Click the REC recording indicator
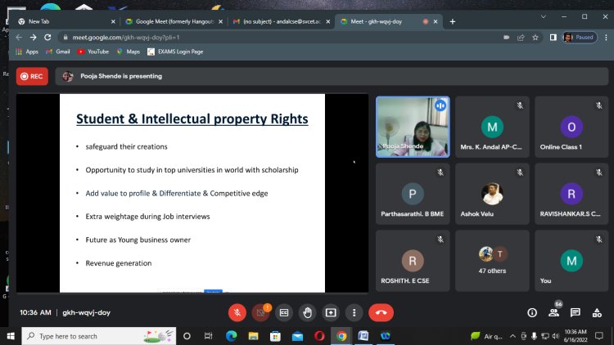The height and width of the screenshot is (345, 614). pos(32,76)
